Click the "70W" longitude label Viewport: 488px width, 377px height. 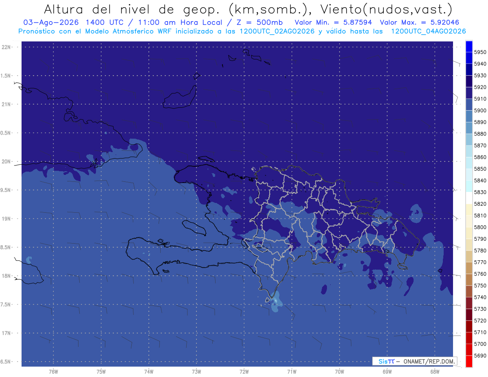[340, 372]
